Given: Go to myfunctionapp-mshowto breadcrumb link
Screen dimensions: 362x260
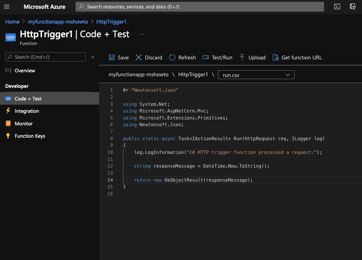Looking at the screenshot, I should pos(58,22).
